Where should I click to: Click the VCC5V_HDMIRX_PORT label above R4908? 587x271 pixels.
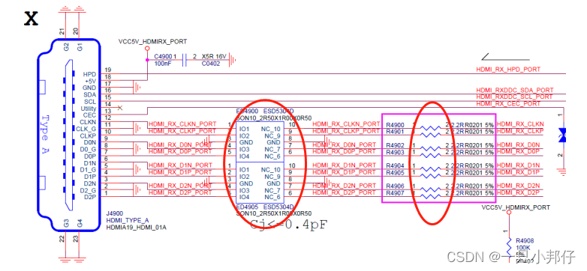(516, 207)
